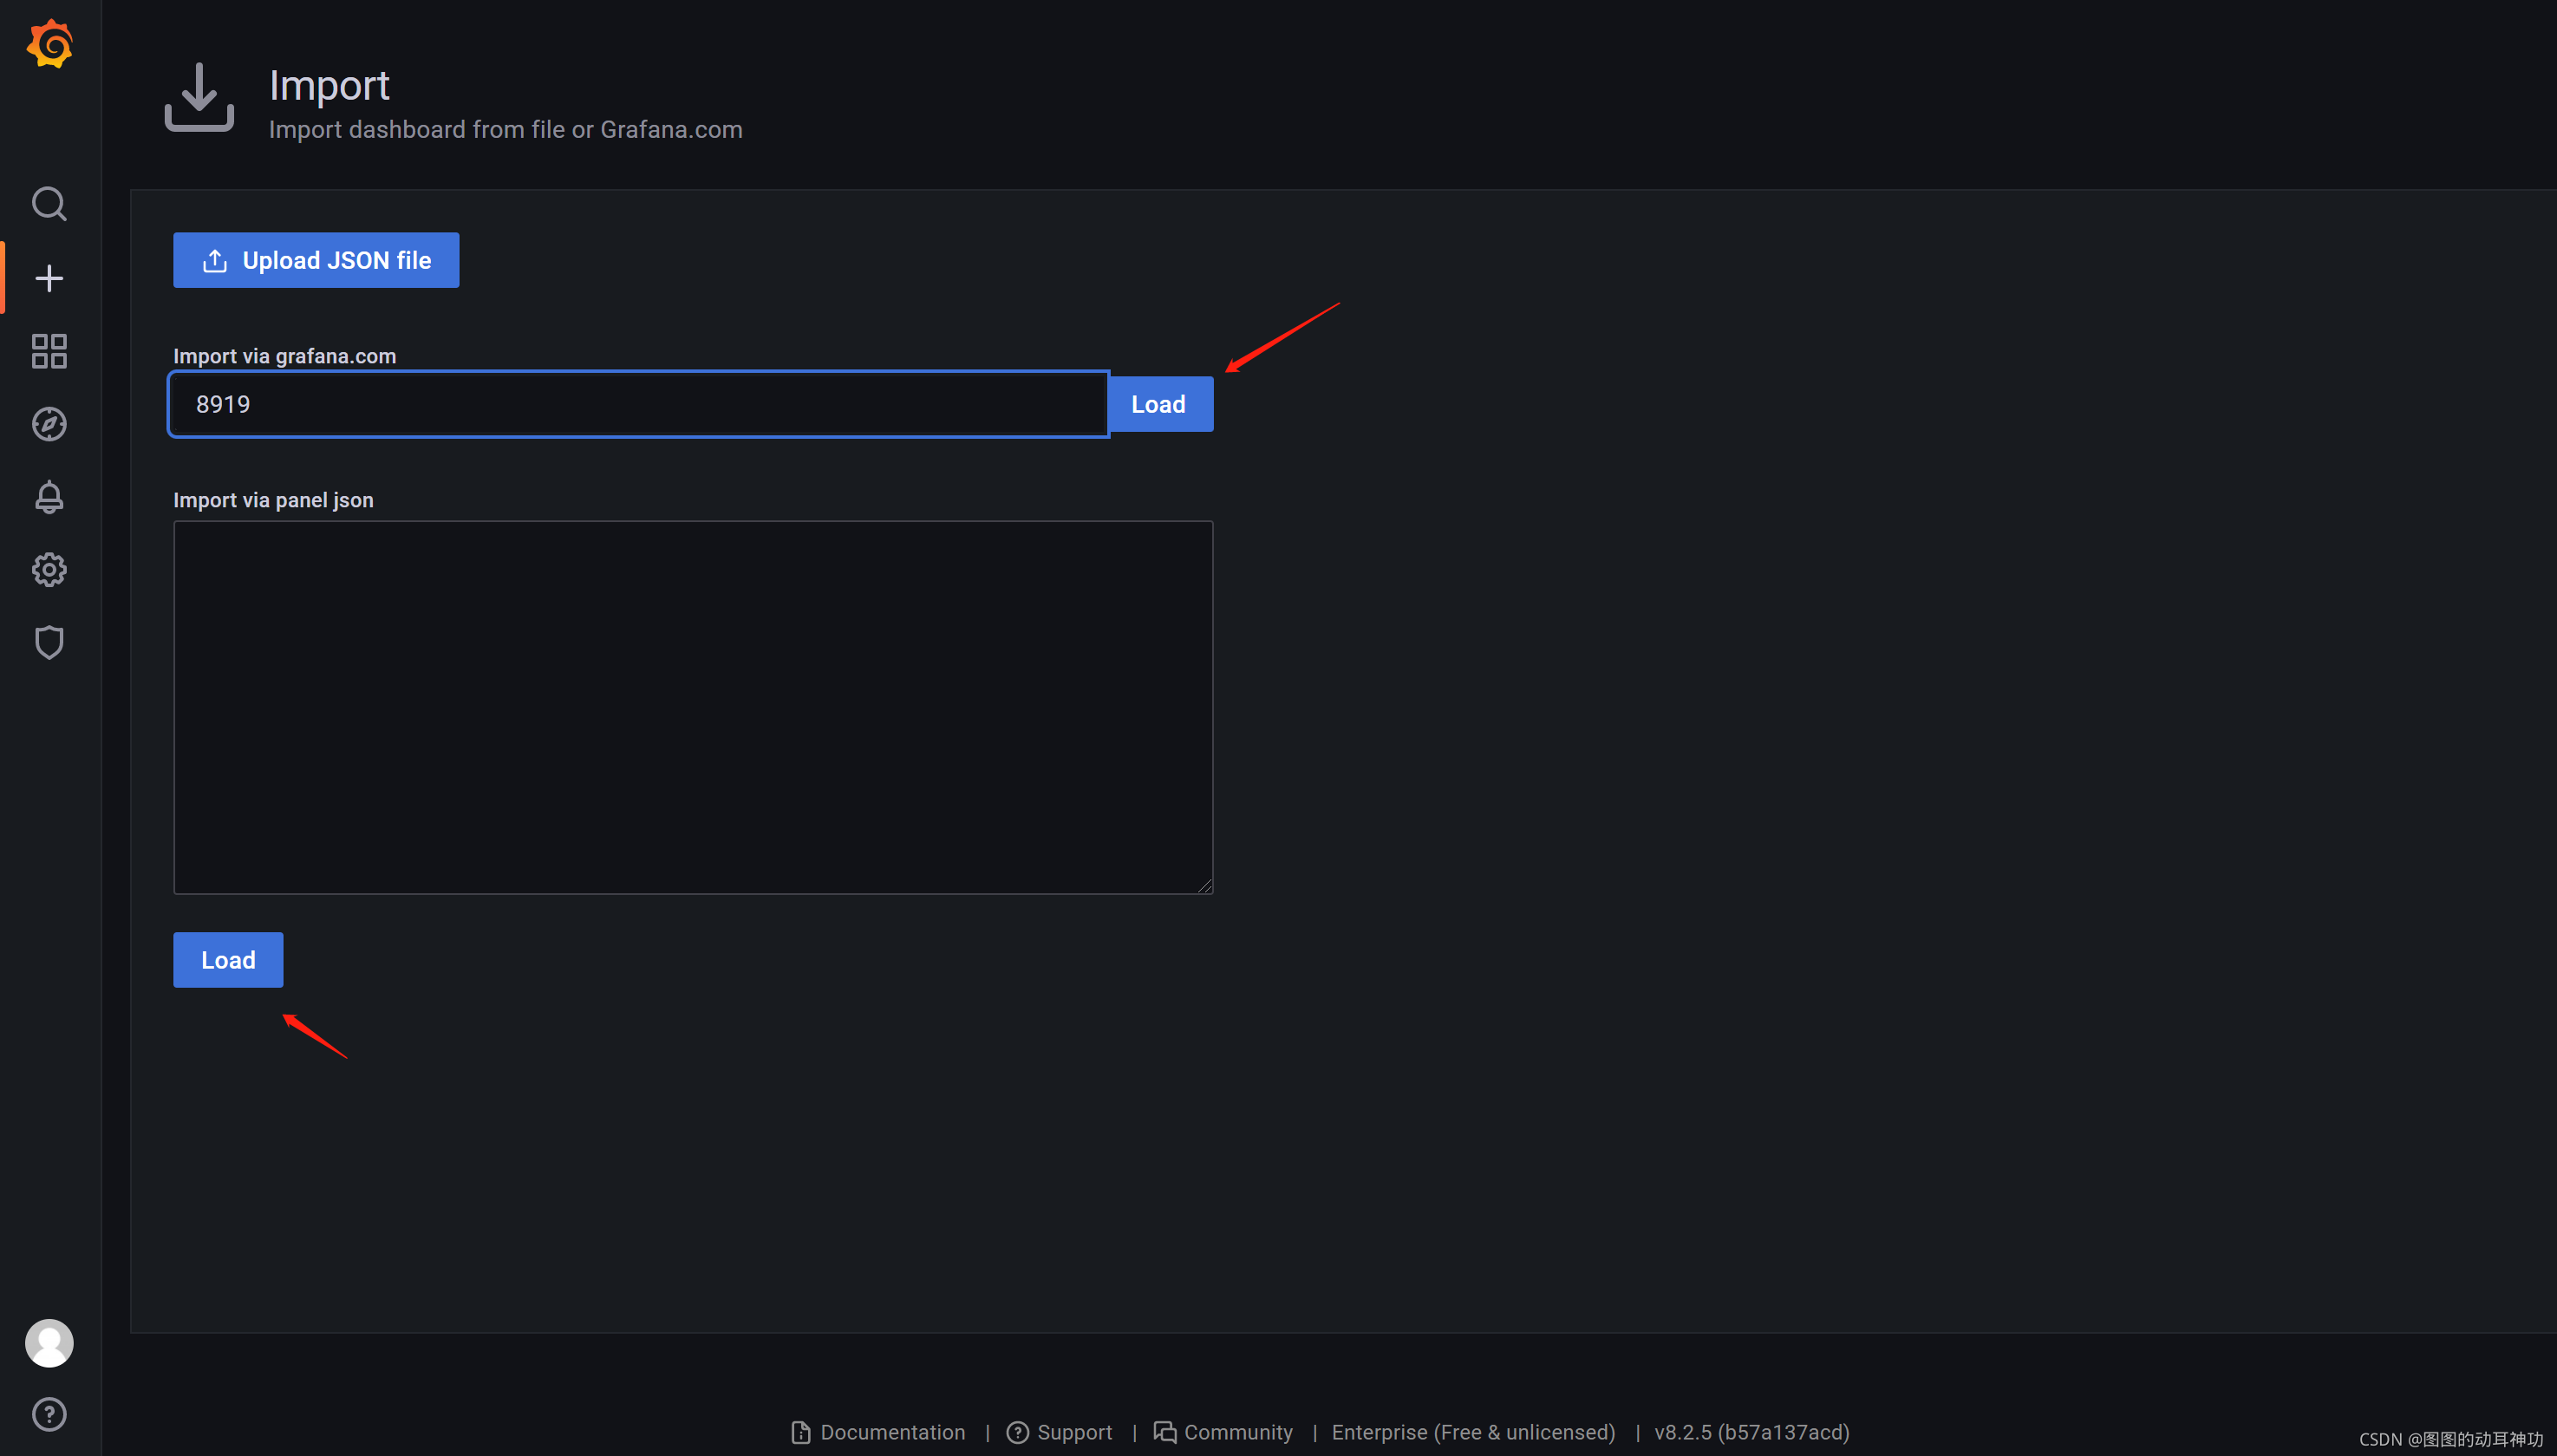This screenshot has width=2557, height=1456.
Task: Open the Explore compass icon
Action: point(49,424)
